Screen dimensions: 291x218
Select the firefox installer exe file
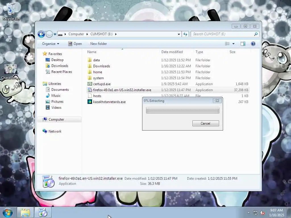(122, 90)
